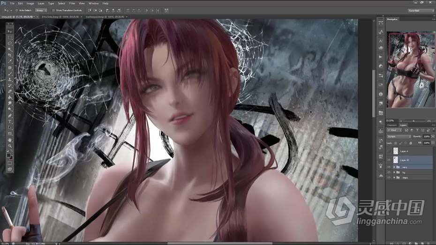436x245 pixels.
Task: Open the Layer menu
Action: pos(41,3)
